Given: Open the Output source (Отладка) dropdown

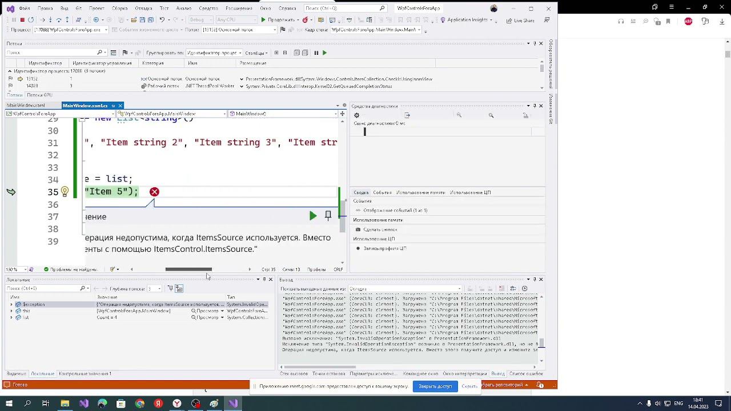Looking at the screenshot, I should coord(404,289).
